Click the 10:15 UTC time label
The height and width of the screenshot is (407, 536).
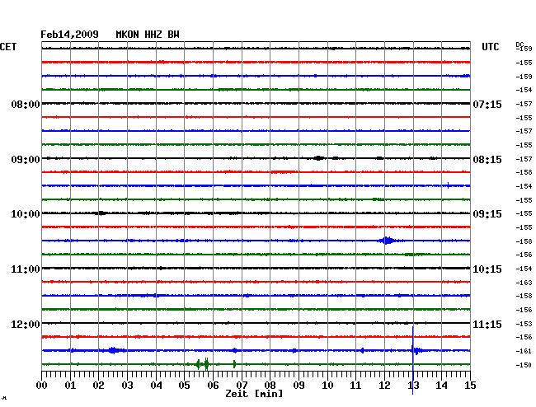pyautogui.click(x=487, y=269)
